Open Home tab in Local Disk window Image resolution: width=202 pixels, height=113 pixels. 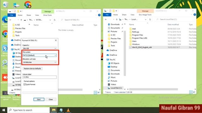point(116,15)
